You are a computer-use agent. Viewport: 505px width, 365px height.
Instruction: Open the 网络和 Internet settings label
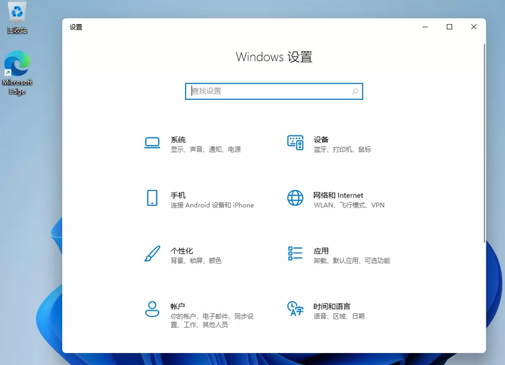point(338,195)
